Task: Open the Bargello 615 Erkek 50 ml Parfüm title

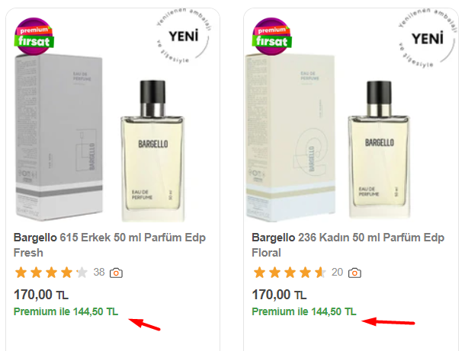Action: pos(110,245)
